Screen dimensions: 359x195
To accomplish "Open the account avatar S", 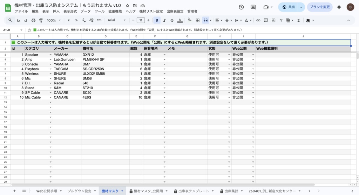I will coord(350,7).
